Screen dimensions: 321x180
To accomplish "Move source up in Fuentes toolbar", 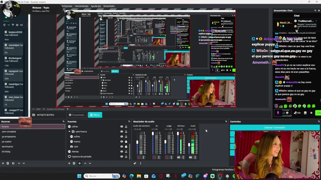I will click(85, 163).
